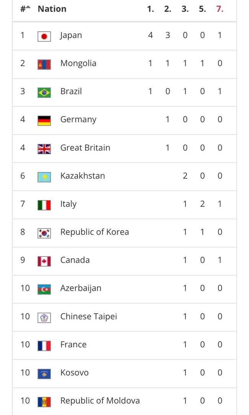Click the Republic of Korea flag icon
This screenshot has width=249, height=415.
point(44,233)
